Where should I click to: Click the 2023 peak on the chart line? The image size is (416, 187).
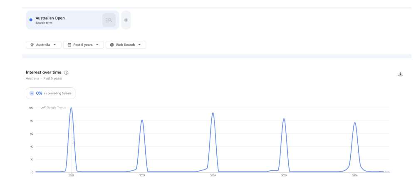(142, 120)
